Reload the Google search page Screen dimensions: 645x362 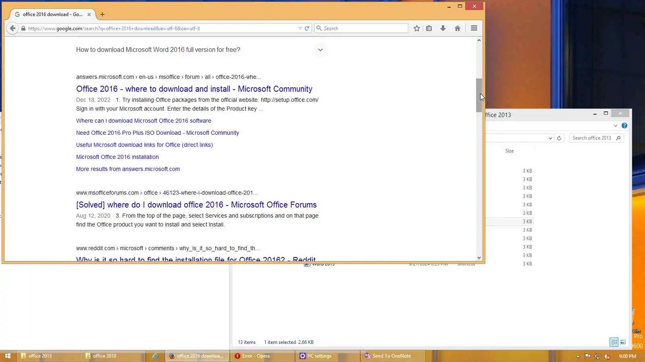pyautogui.click(x=307, y=28)
